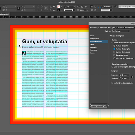Open the scale Y percentage dropdown
The image size is (135, 135).
pyautogui.click(x=15, y=10)
